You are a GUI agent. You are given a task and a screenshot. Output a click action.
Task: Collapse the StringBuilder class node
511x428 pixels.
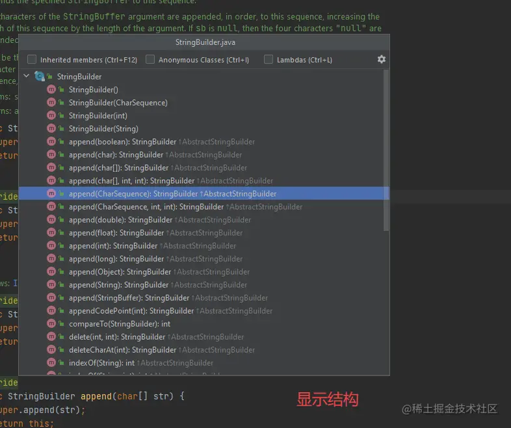27,76
